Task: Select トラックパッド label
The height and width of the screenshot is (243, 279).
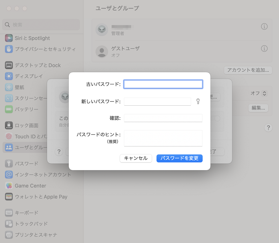Action: click(31, 224)
